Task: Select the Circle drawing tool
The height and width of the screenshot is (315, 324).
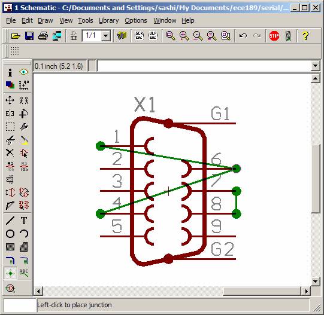Action: (10, 234)
